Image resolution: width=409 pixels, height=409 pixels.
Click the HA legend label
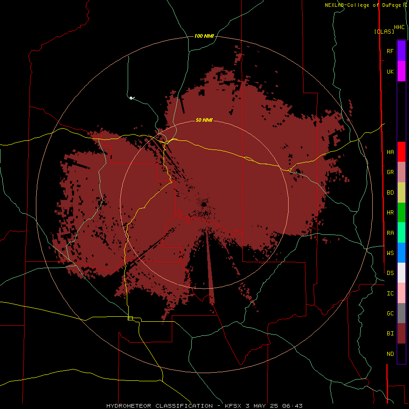tap(390, 152)
